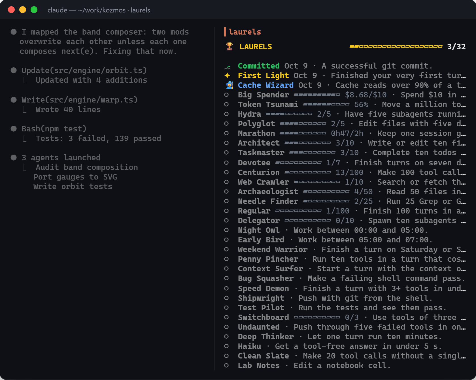The width and height of the screenshot is (476, 380).
Task: Click the empty circle marker for Lab Notes
Action: click(226, 365)
